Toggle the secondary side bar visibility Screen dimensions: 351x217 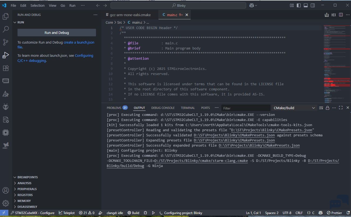coord(313,5)
